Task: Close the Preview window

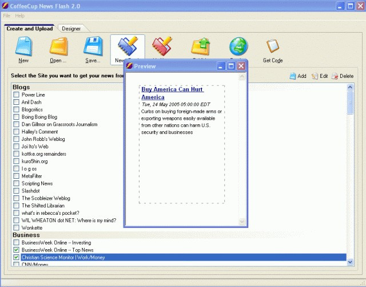Action: [241, 66]
